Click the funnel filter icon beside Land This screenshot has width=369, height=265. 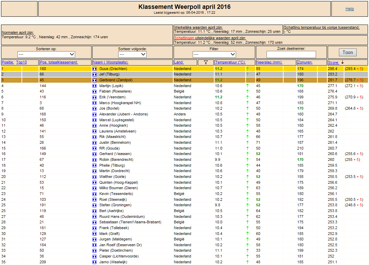(206, 62)
